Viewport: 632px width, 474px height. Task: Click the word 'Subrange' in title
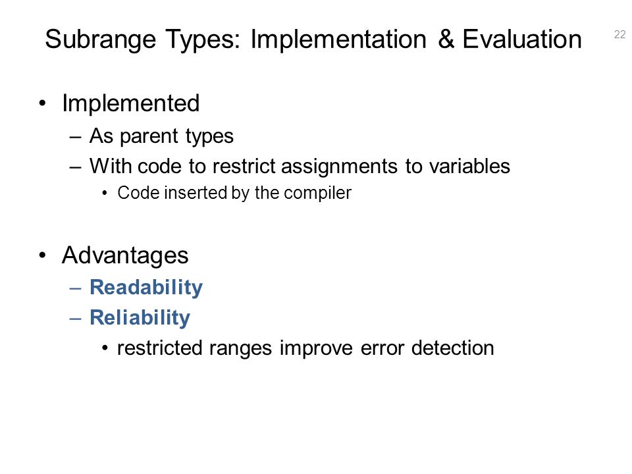(100, 40)
